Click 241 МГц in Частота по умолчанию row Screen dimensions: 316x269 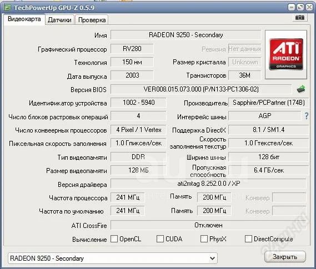click(128, 211)
